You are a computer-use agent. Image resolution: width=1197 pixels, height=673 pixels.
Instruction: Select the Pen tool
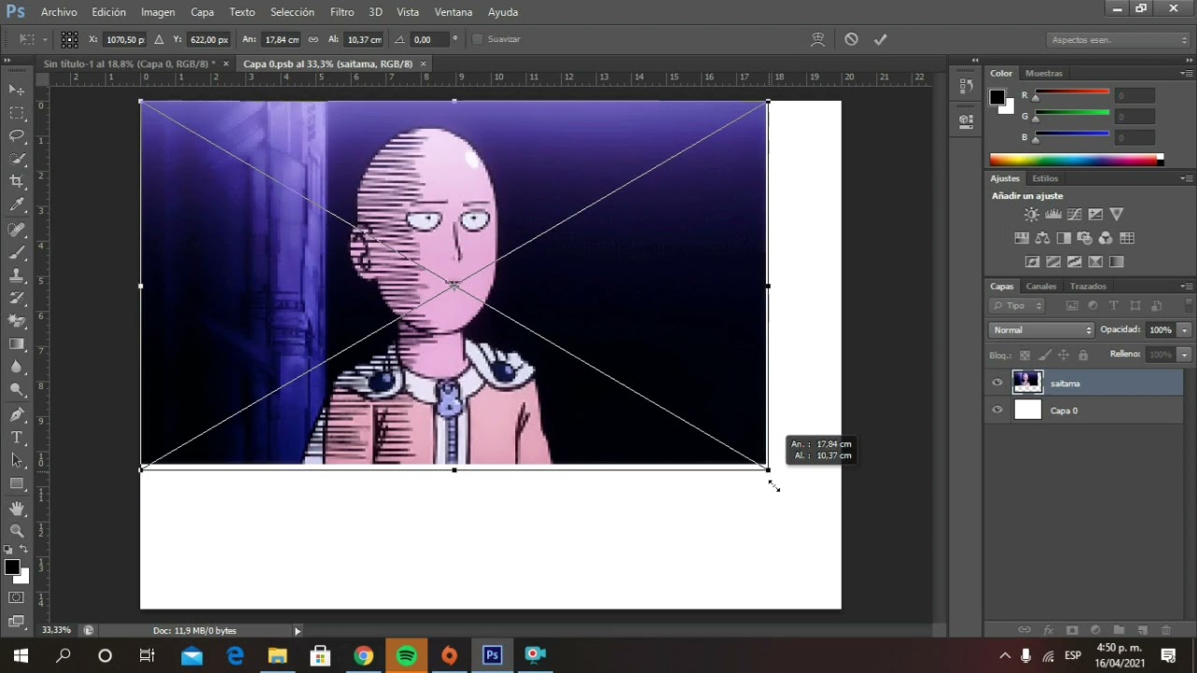pos(17,414)
